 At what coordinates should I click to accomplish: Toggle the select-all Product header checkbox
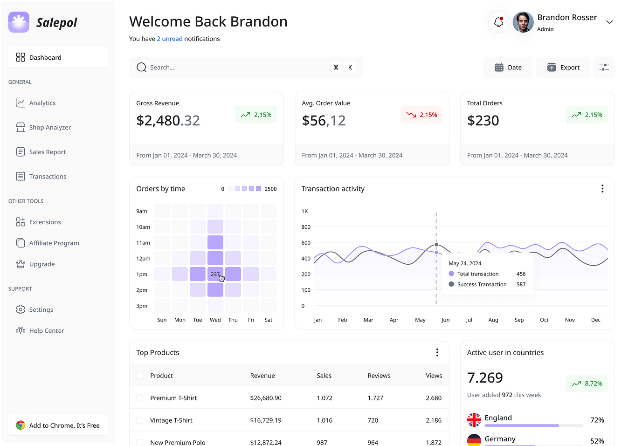tap(140, 376)
